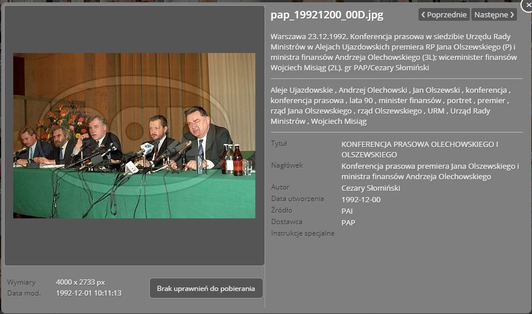
Task: Click the 'Nagłówek' field label
Action: coord(286,165)
